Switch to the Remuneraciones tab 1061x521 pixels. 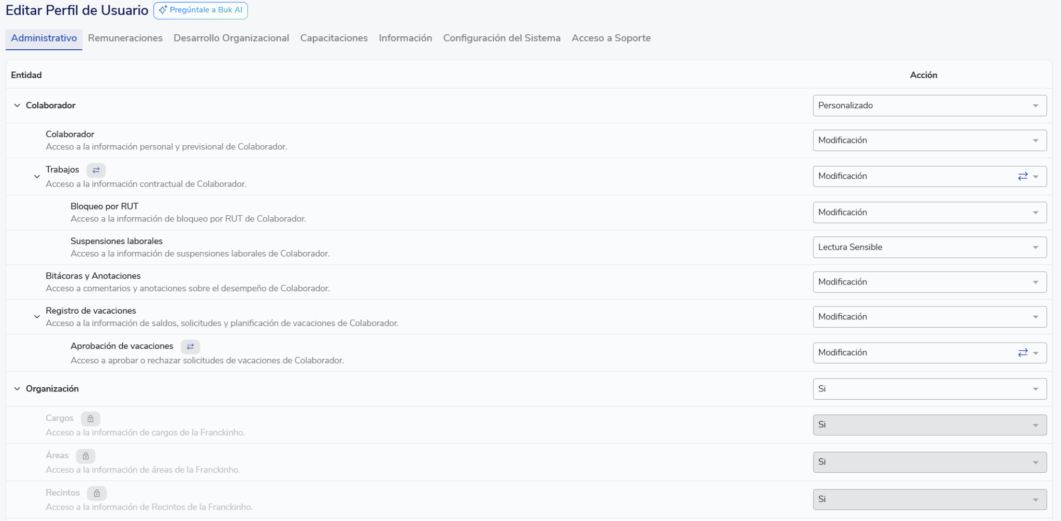[x=125, y=38]
